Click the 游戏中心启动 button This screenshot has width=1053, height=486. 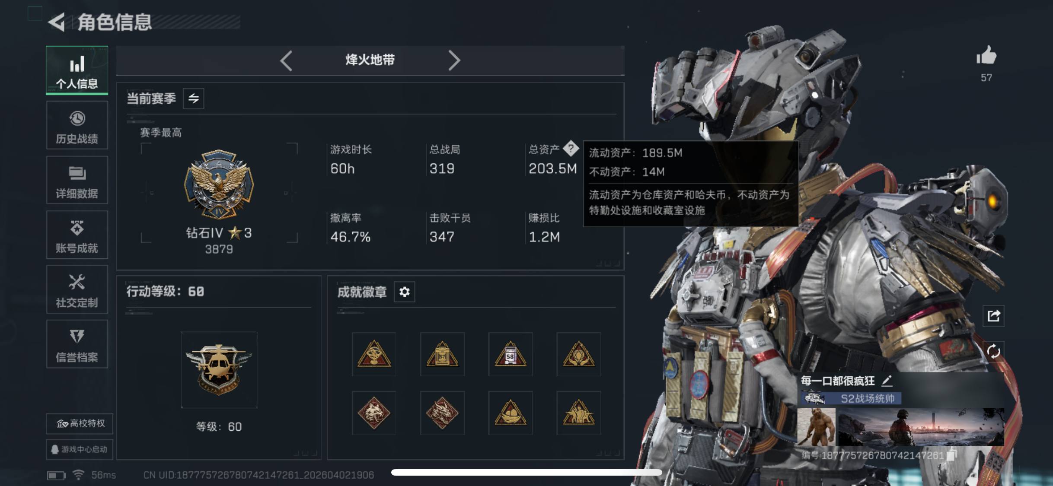80,449
